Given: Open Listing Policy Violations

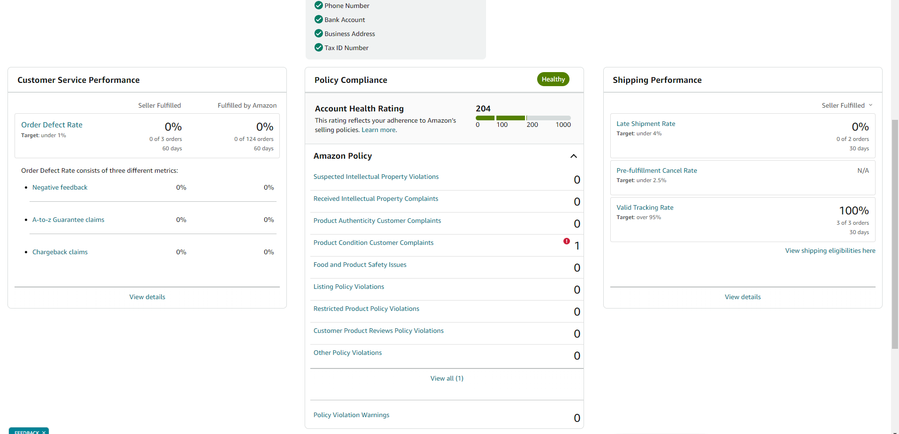Looking at the screenshot, I should point(349,287).
